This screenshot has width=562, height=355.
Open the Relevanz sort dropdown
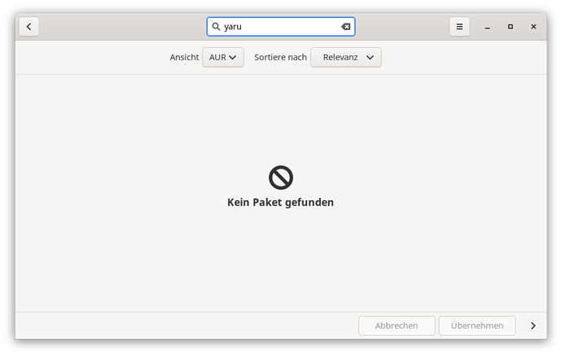tap(346, 57)
